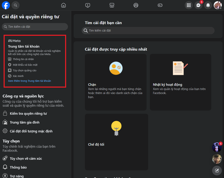Open the cat avatar chat head
Image resolution: width=224 pixels, height=178 pixels.
click(217, 147)
